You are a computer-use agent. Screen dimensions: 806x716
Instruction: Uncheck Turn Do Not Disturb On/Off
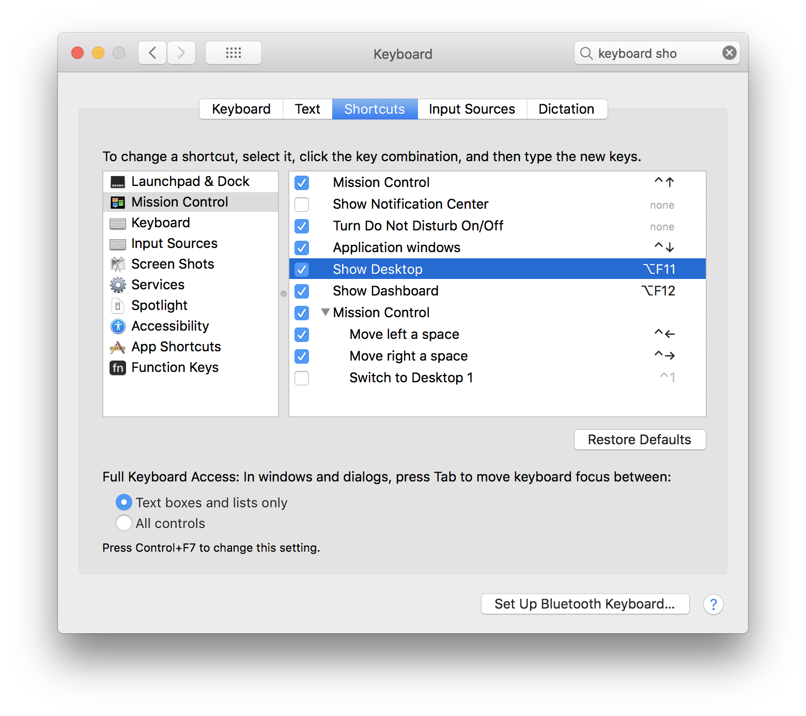tap(302, 226)
